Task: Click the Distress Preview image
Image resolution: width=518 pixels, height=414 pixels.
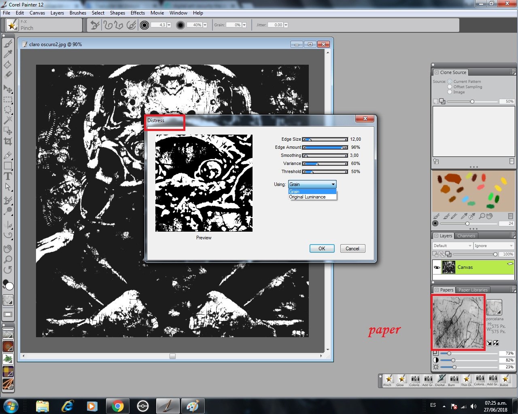Action: [x=204, y=183]
